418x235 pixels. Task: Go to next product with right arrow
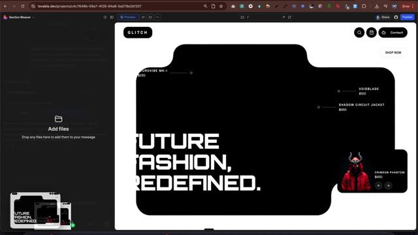[x=388, y=185]
